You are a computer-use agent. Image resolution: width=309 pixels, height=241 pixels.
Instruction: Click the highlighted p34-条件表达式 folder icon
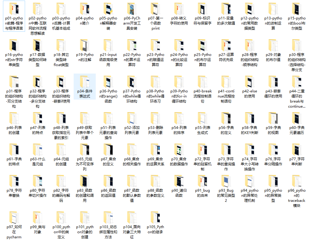point(85,82)
